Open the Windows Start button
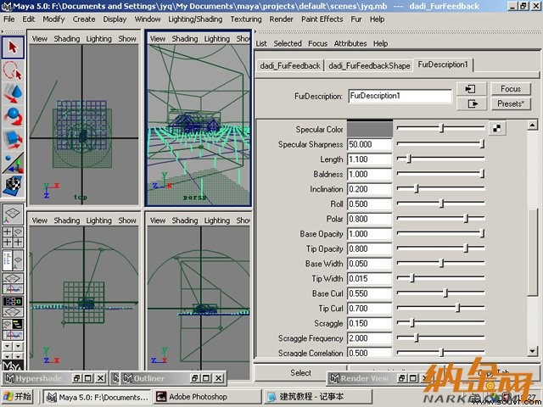 pos(17,397)
